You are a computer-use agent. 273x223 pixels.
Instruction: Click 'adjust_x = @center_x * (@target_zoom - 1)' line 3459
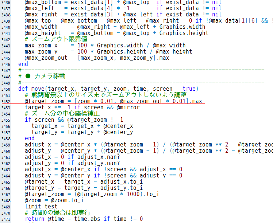149,145
